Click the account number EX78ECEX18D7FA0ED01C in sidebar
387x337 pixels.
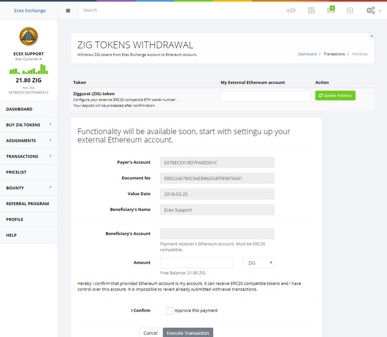[x=29, y=93]
